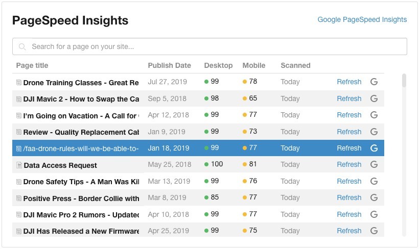
Task: Open Google icon for Drone Safety Tips row
Action: (374, 181)
